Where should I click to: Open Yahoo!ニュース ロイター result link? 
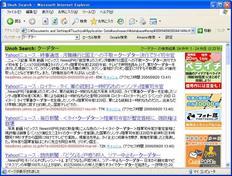click(84, 86)
